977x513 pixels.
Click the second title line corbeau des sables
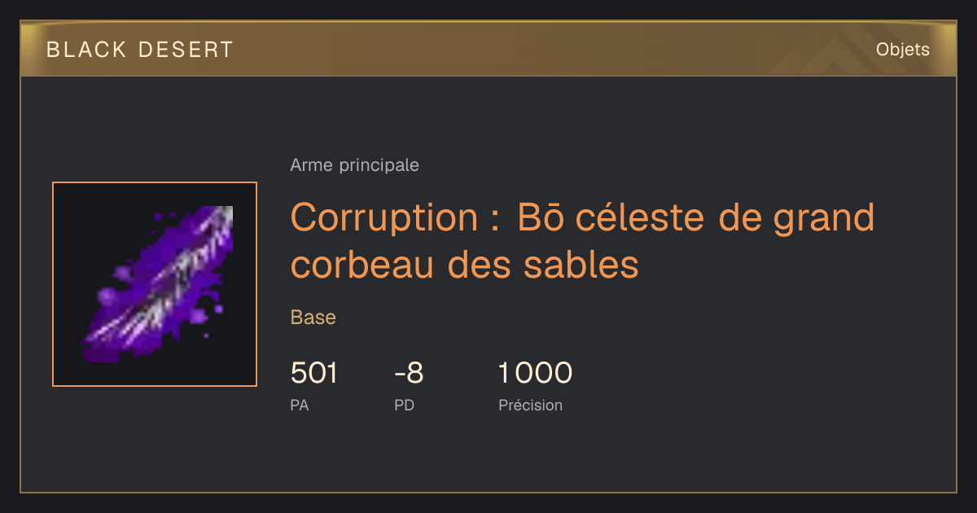click(464, 265)
